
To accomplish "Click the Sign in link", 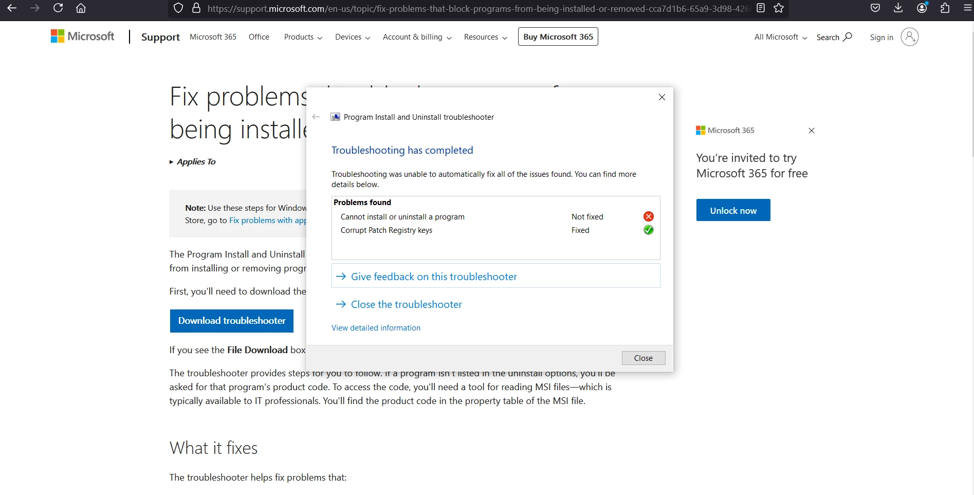I will click(x=881, y=37).
